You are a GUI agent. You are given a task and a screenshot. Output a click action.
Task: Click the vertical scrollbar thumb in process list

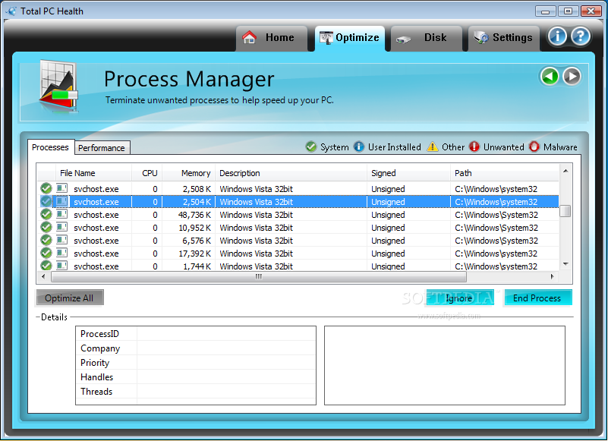point(565,210)
